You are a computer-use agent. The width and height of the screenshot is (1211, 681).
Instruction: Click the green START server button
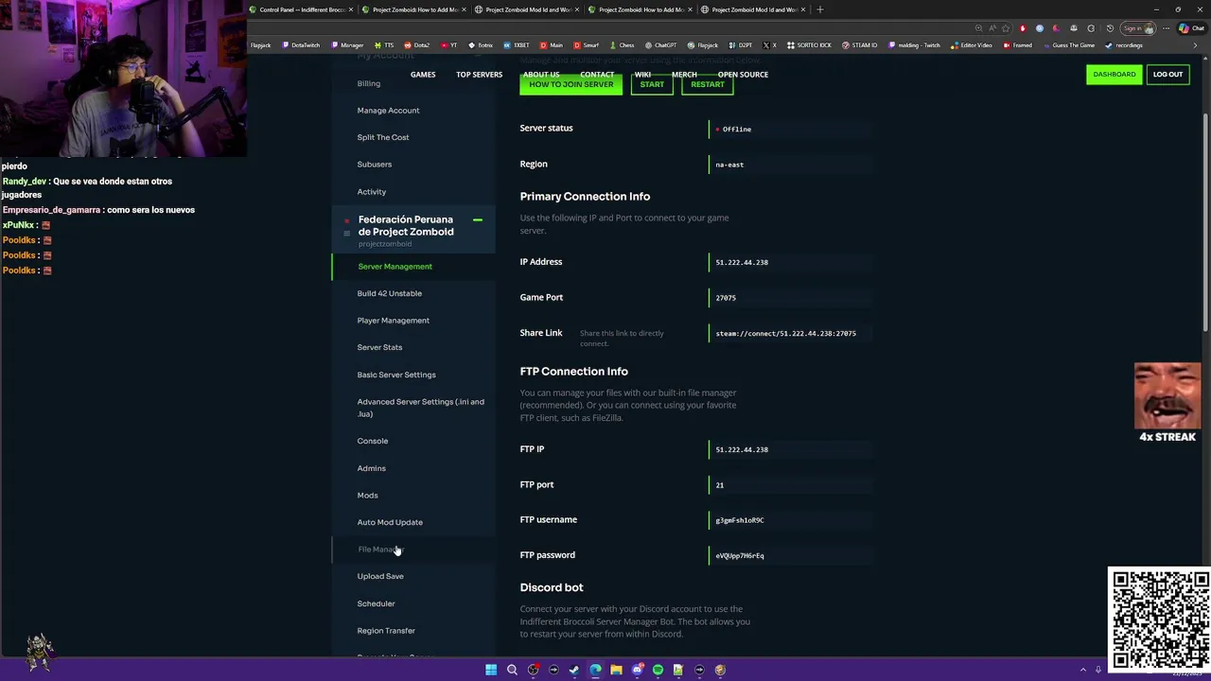652,84
